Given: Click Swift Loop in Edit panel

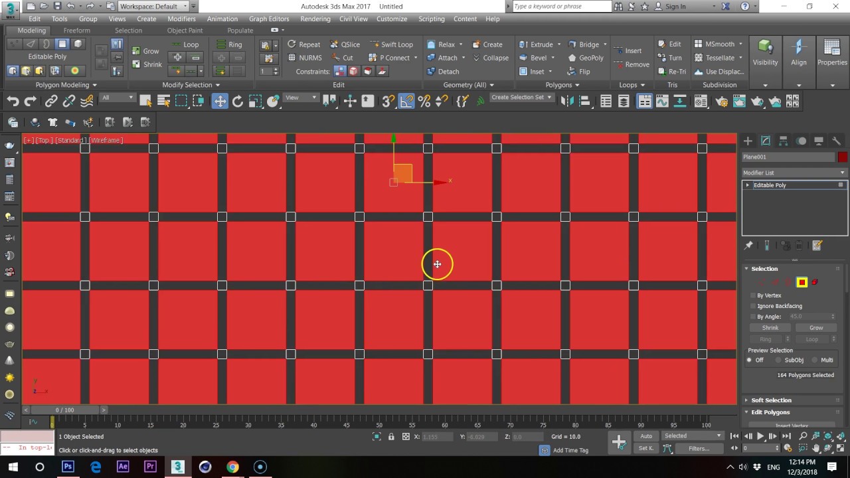Looking at the screenshot, I should point(391,44).
